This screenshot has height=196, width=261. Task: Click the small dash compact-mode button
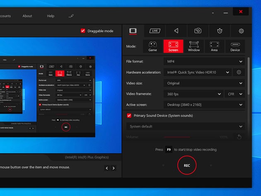[x=213, y=13]
